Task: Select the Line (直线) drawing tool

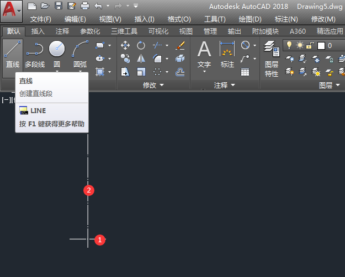Action: pyautogui.click(x=12, y=54)
